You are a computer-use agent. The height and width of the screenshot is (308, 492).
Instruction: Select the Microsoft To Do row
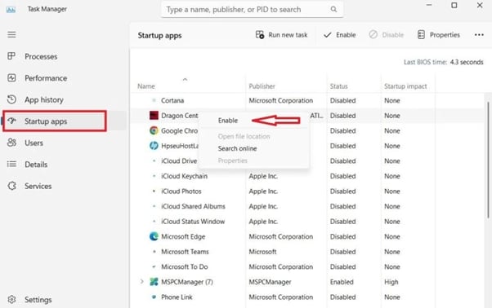click(x=307, y=266)
